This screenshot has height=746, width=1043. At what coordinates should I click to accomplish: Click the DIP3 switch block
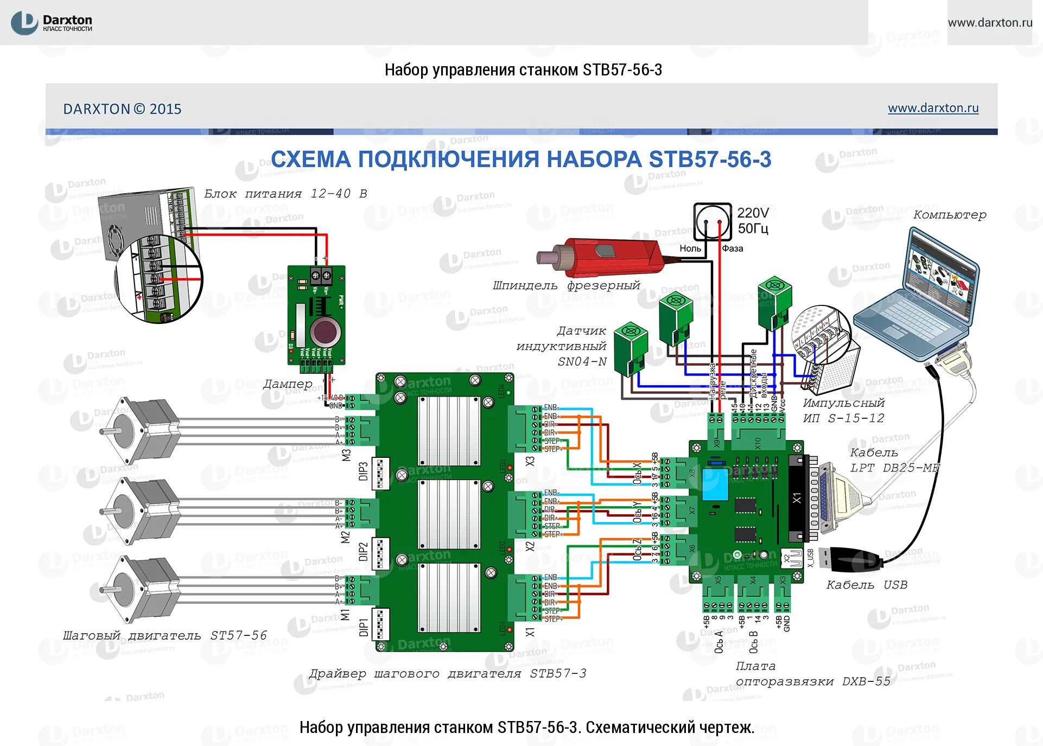(x=381, y=473)
